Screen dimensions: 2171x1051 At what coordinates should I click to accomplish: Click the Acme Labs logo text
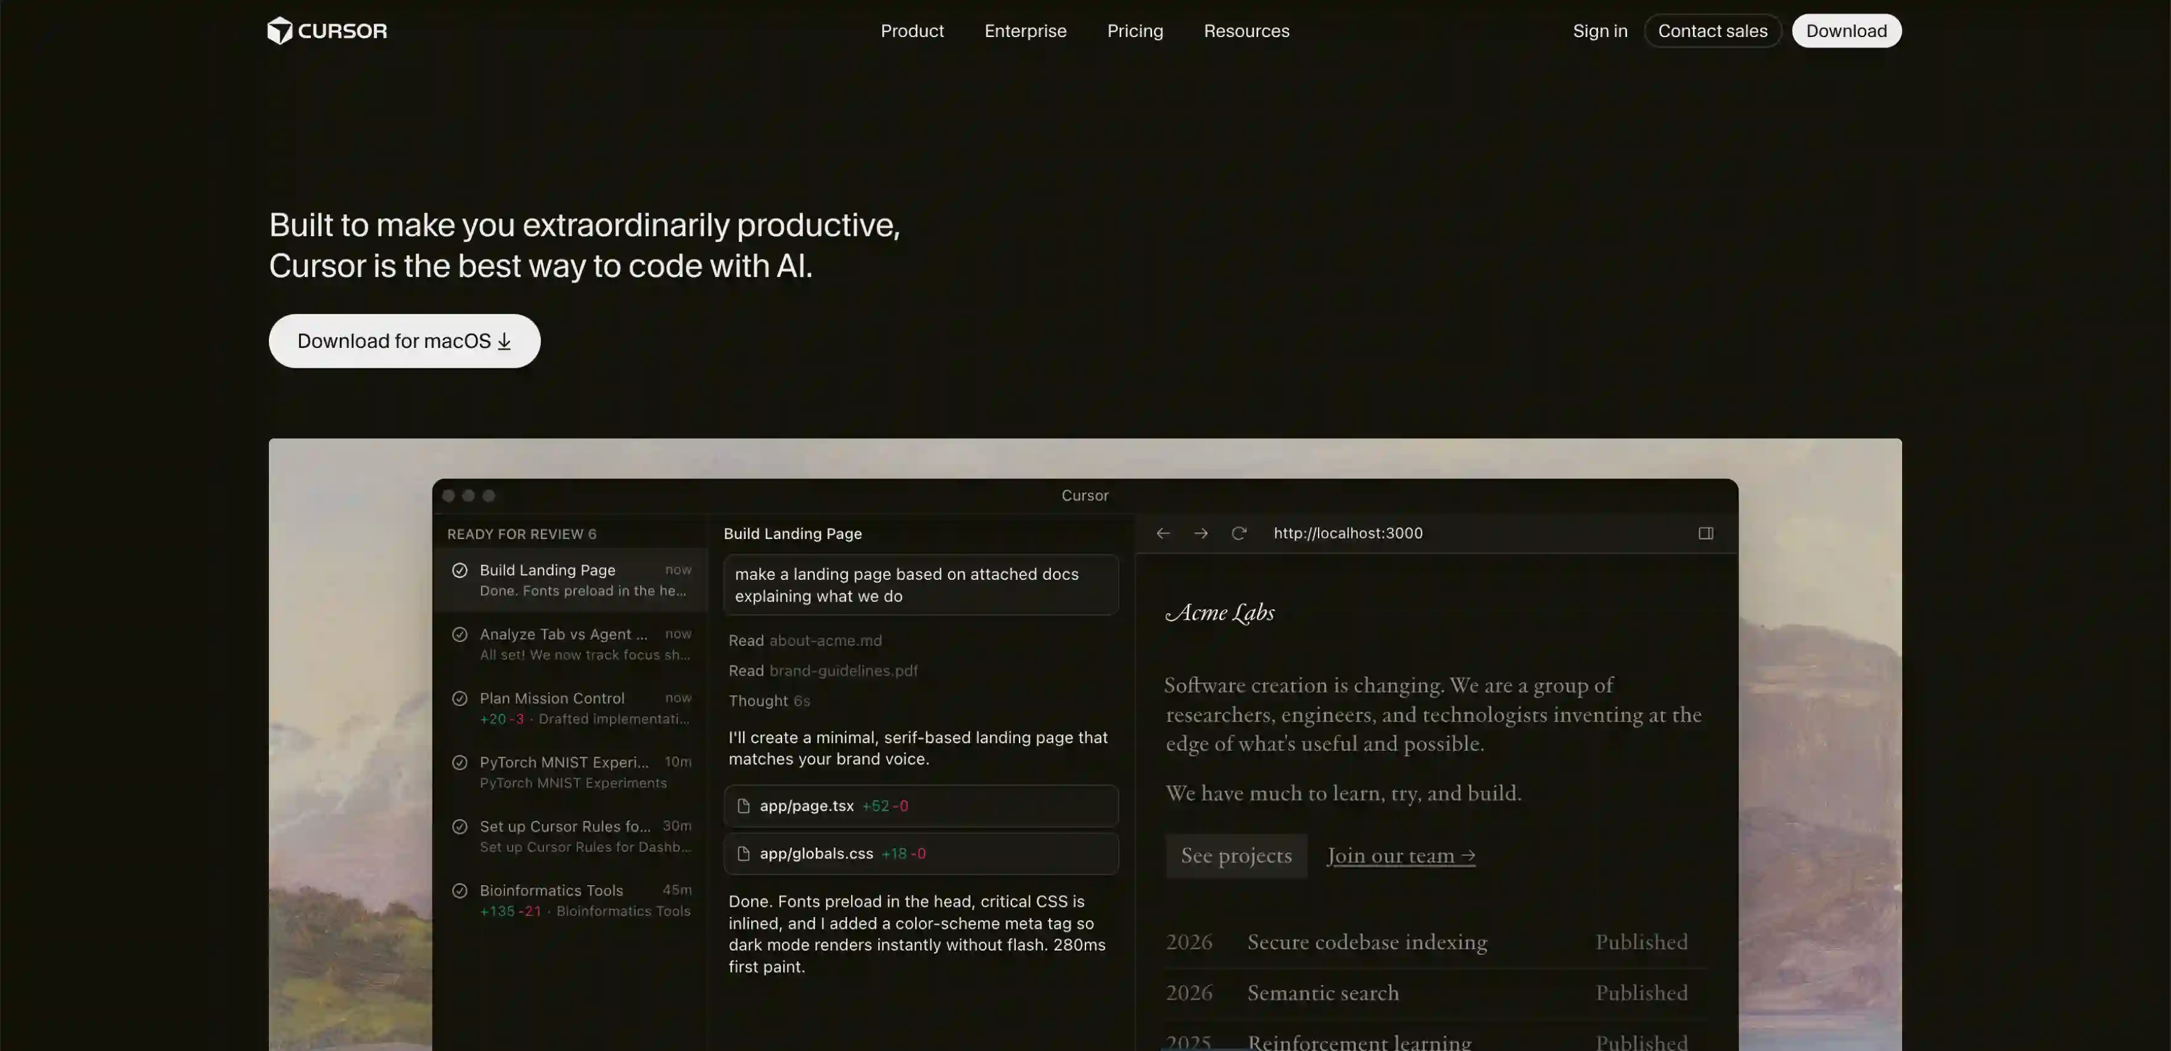pos(1219,612)
